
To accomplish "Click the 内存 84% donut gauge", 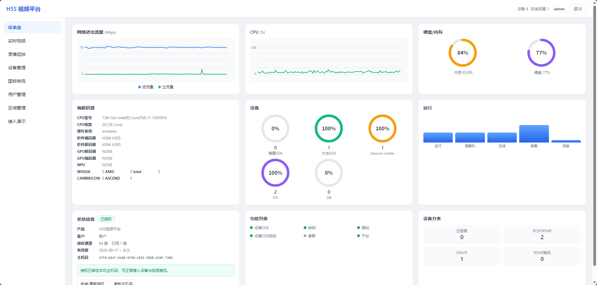I will click(463, 53).
